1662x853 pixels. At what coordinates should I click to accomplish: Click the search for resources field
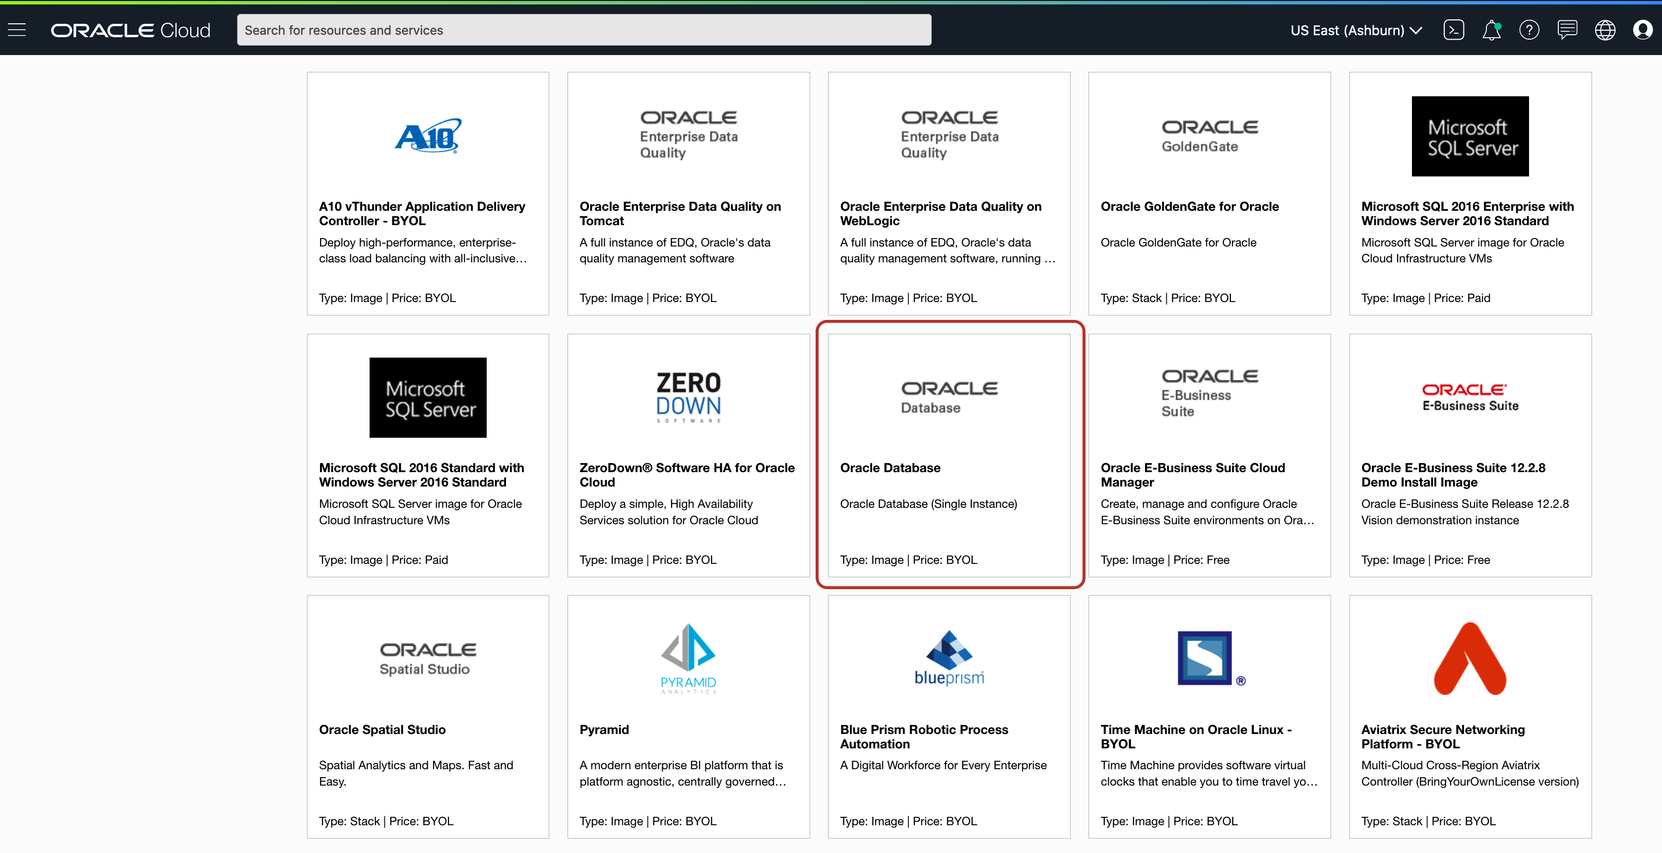coord(583,30)
